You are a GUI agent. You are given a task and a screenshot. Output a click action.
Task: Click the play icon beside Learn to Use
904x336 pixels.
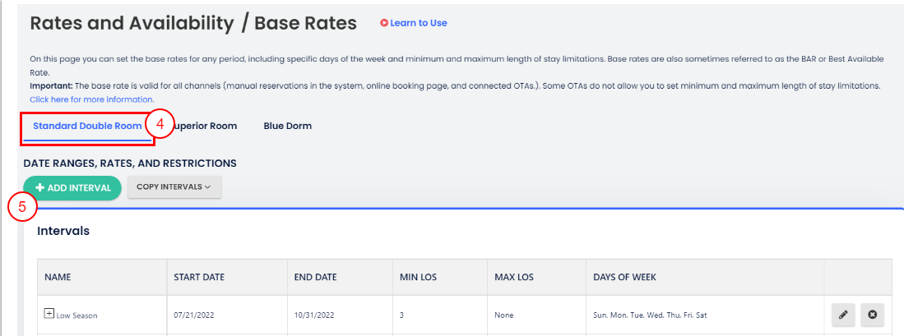click(383, 23)
